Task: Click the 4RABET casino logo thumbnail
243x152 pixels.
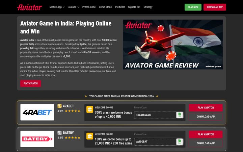Action: pos(37,112)
